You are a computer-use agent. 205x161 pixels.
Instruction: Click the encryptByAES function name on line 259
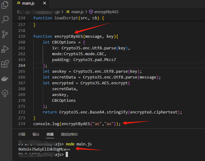click(x=69, y=36)
